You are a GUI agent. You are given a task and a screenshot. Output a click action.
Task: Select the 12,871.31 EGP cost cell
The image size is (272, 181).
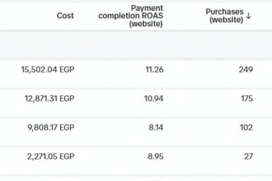pyautogui.click(x=49, y=99)
